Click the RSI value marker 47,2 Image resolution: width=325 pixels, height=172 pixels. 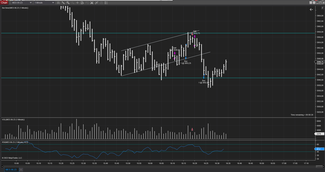click(319, 149)
